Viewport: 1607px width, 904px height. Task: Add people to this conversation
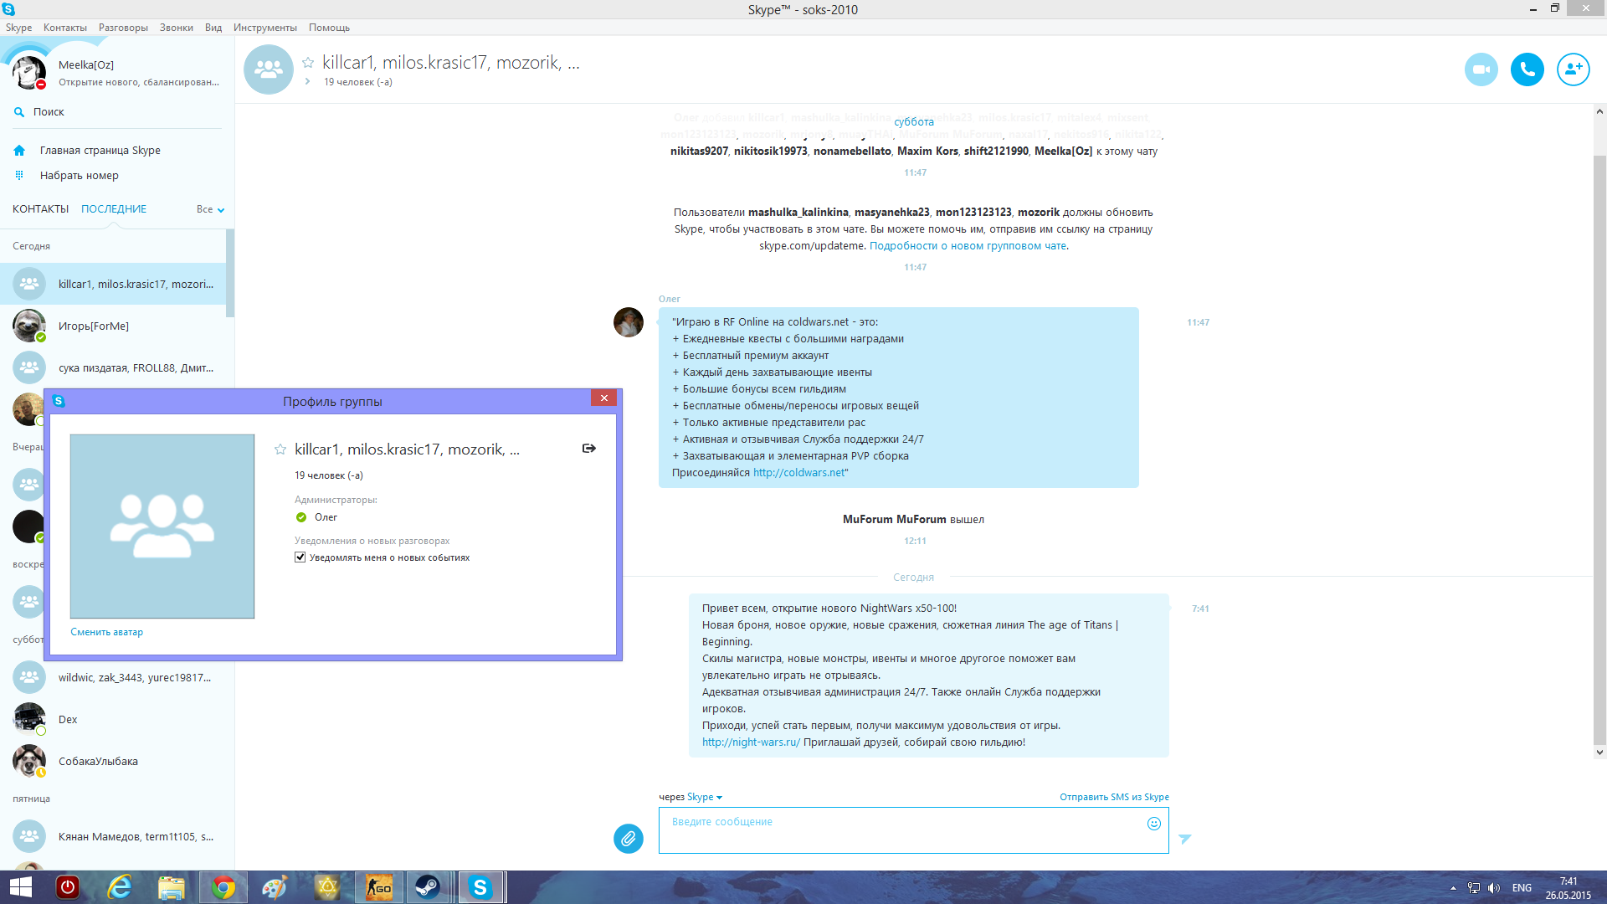1573,69
